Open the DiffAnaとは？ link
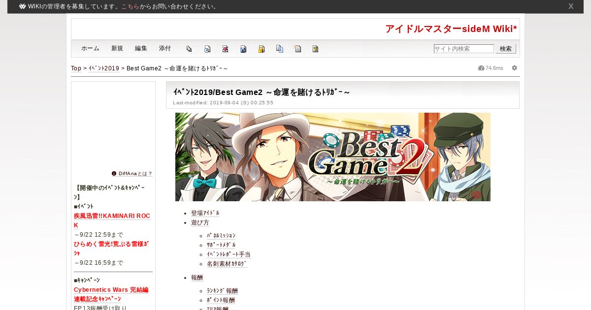 135,173
